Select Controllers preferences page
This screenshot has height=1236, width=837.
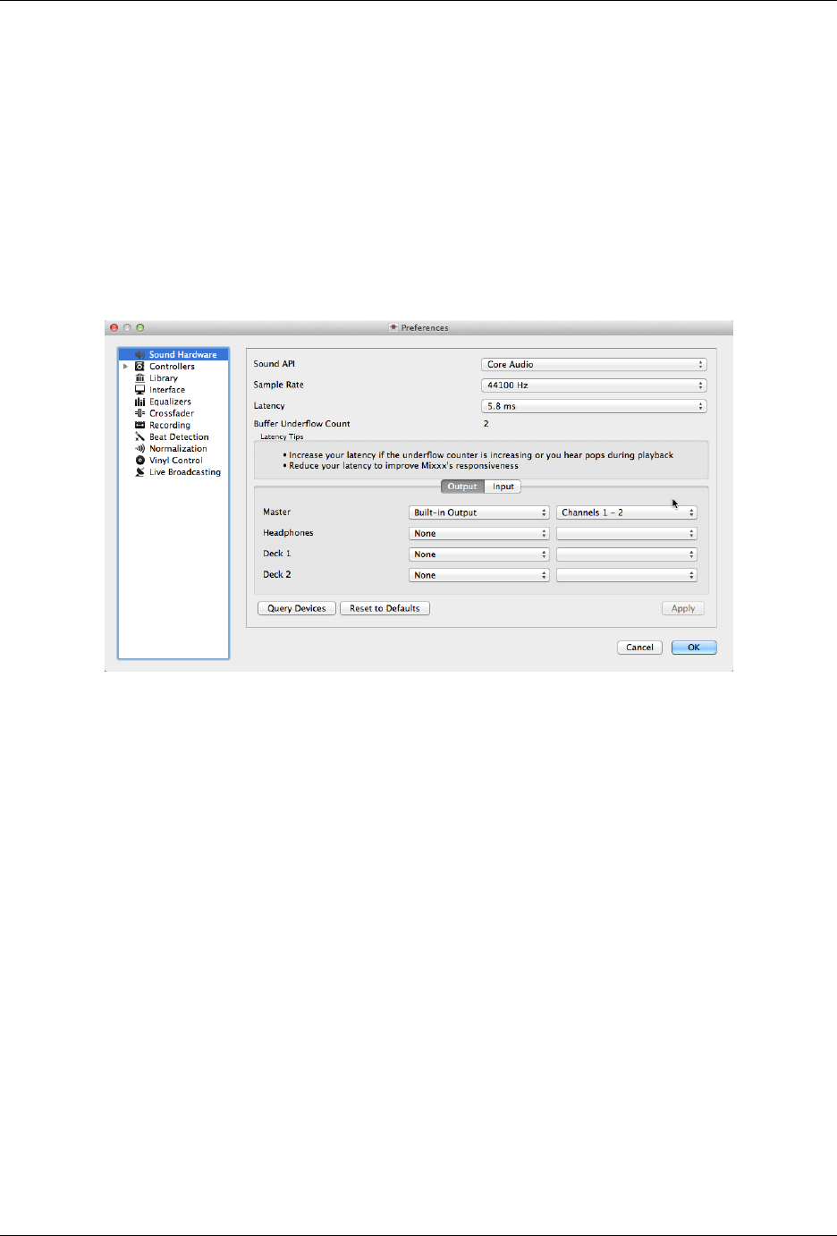(172, 367)
